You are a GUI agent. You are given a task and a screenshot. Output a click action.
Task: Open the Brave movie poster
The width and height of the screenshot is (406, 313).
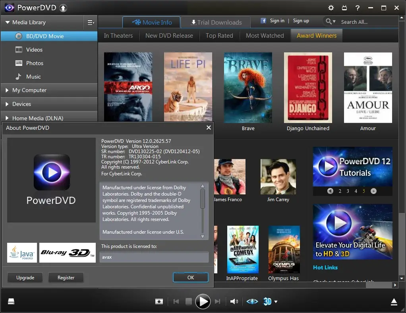(x=248, y=88)
